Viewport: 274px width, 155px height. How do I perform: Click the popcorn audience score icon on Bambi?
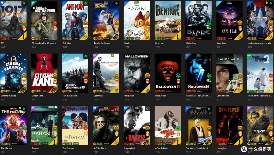click(147, 28)
